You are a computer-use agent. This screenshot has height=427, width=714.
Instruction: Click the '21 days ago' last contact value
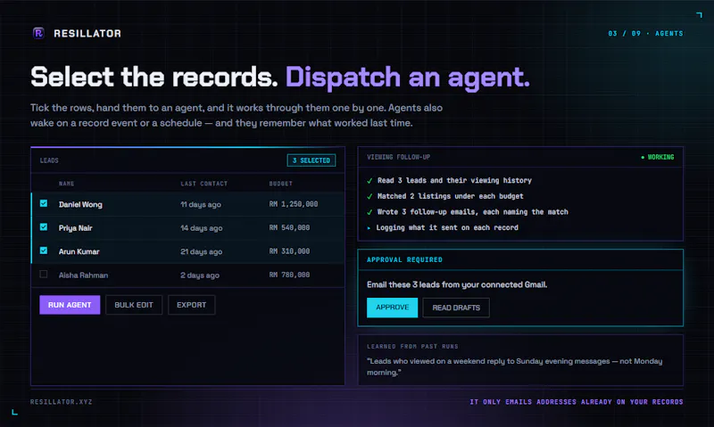202,251
